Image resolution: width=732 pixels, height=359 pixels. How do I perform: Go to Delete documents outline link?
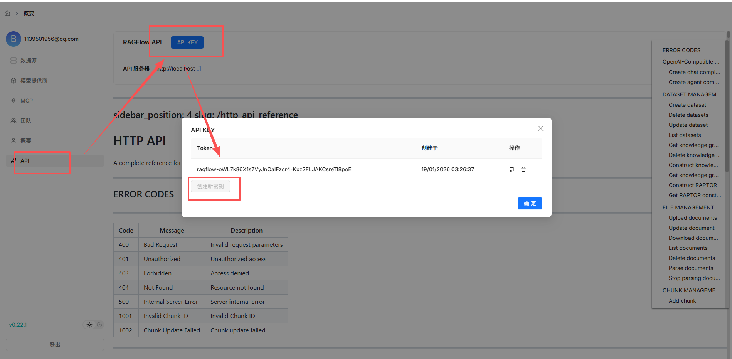pyautogui.click(x=692, y=258)
